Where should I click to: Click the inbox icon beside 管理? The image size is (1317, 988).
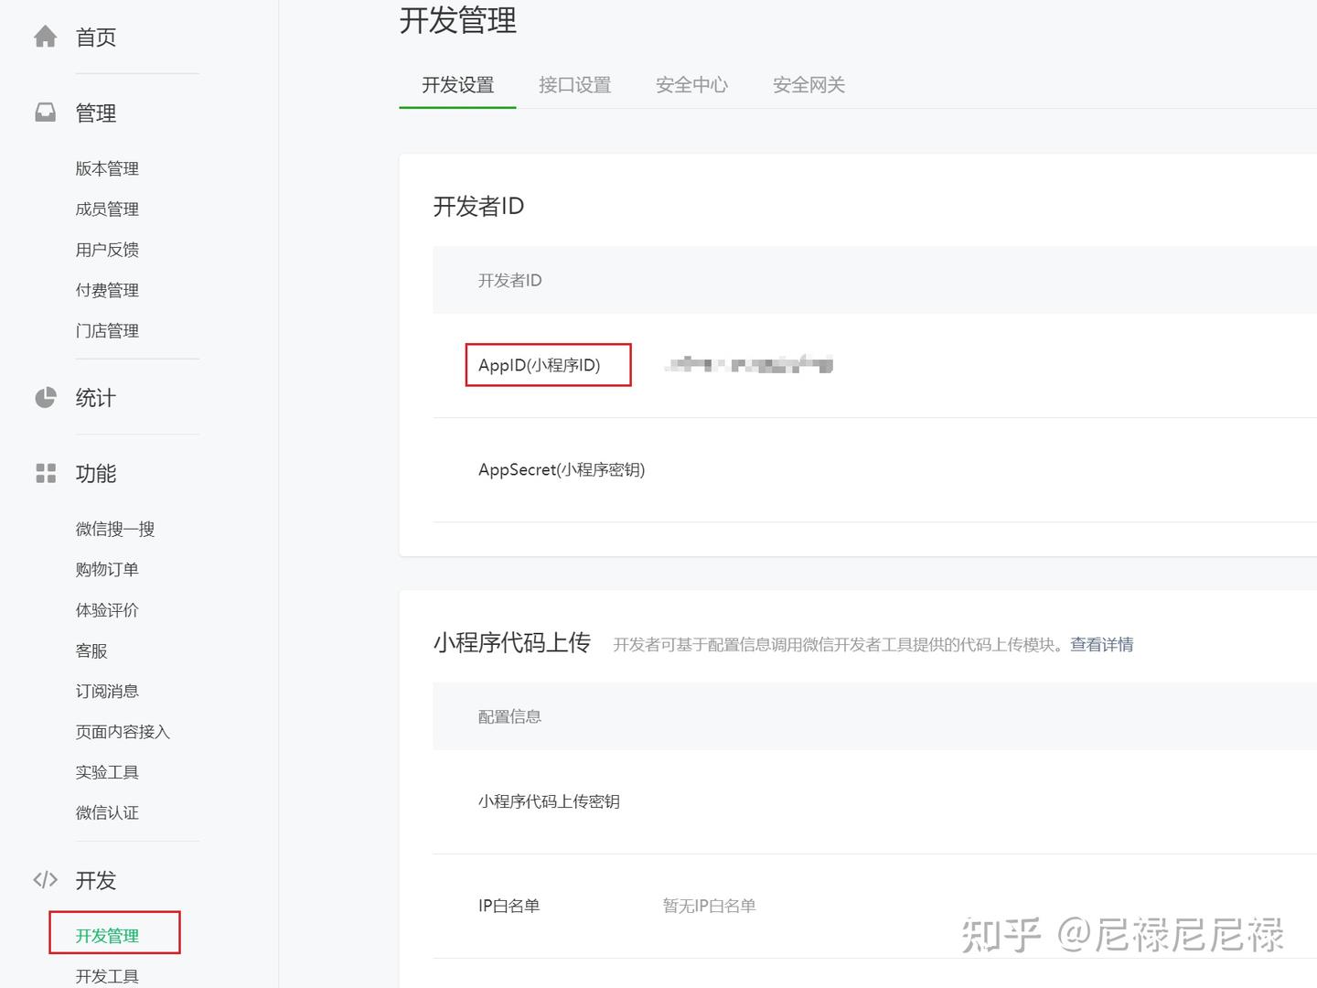click(45, 113)
